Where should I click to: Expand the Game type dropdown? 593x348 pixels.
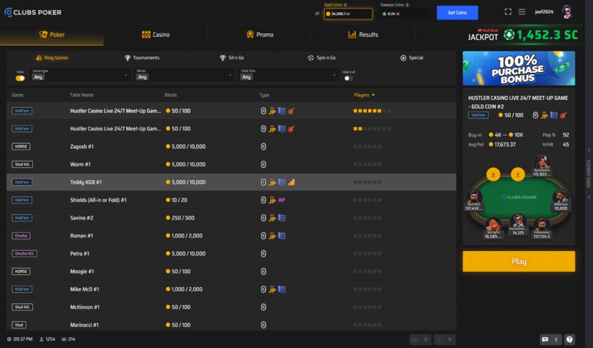click(79, 75)
